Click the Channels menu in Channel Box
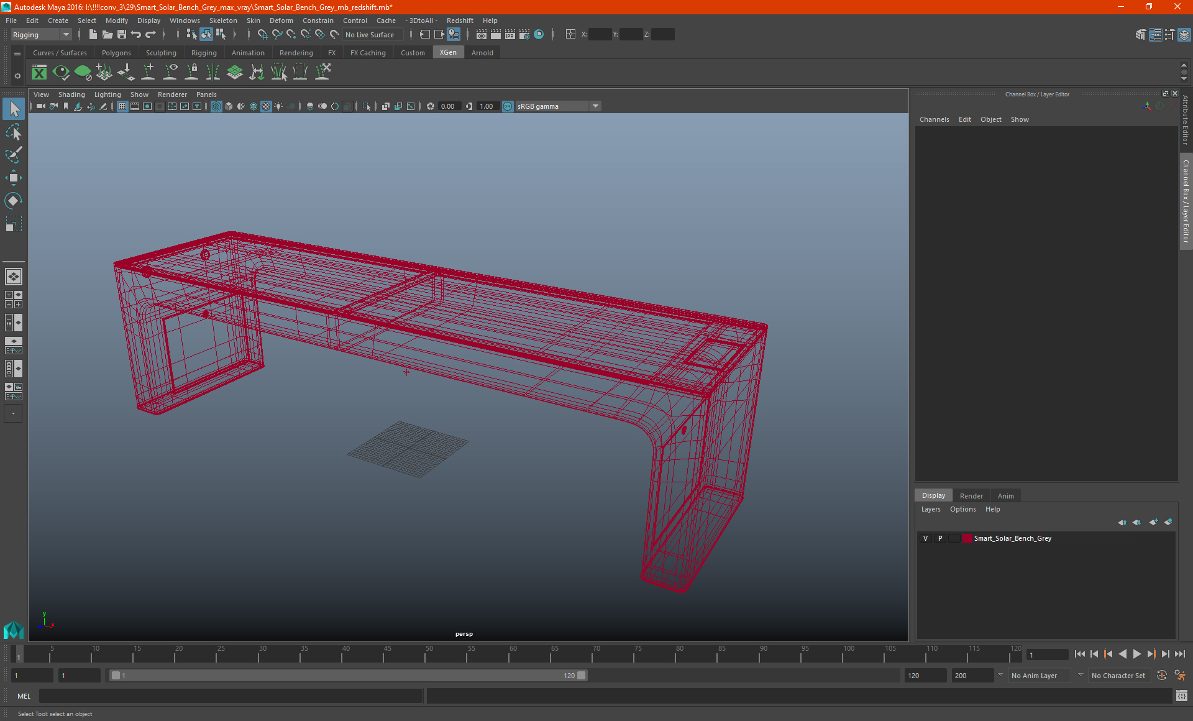 point(934,119)
